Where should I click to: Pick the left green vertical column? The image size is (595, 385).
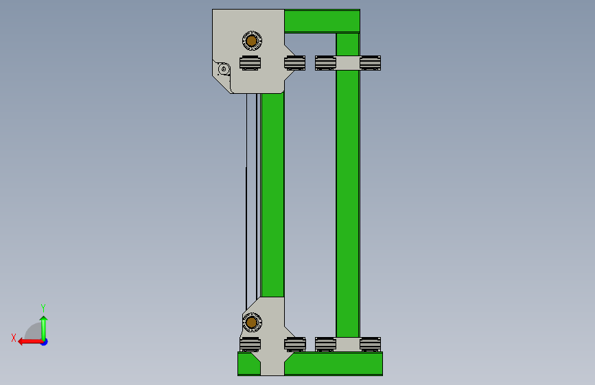pyautogui.click(x=272, y=195)
